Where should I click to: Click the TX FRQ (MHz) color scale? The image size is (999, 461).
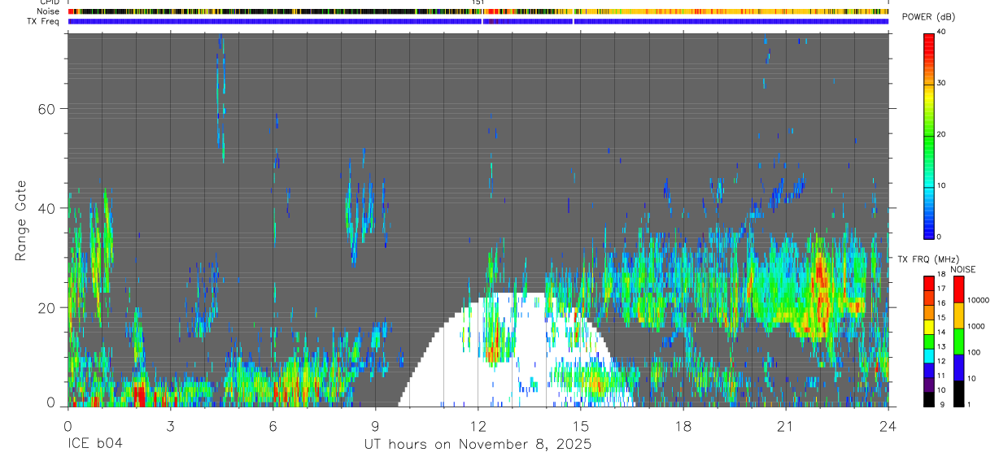pos(929,341)
